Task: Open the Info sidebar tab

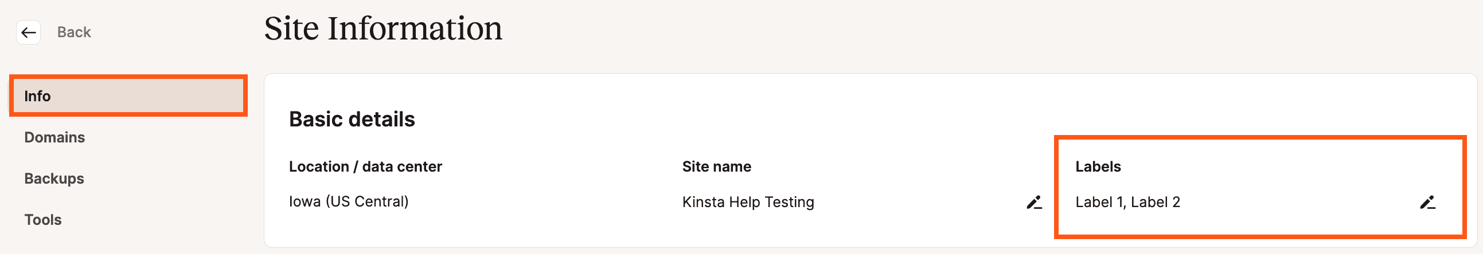Action: (x=37, y=96)
